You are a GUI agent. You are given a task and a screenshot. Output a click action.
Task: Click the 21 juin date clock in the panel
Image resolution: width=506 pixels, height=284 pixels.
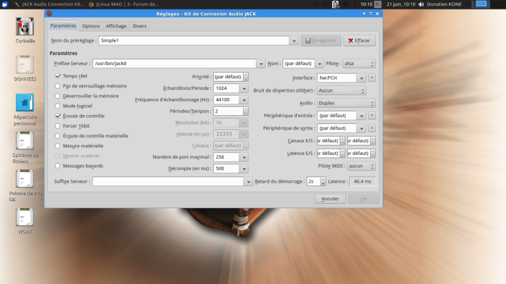pos(401,4)
